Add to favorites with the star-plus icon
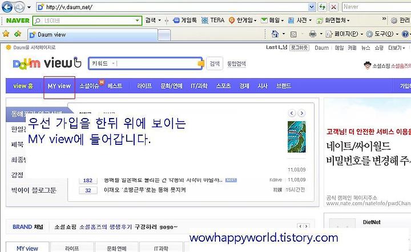Image resolution: width=411 pixels, height=252 pixels. click(x=18, y=34)
